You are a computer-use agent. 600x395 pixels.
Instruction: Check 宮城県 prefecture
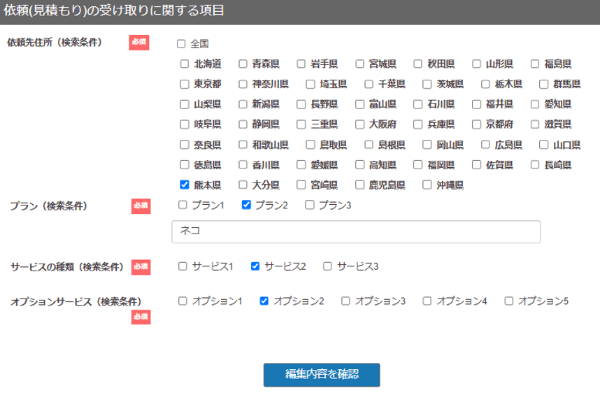(x=359, y=64)
